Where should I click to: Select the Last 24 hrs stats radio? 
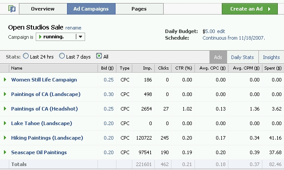pos(26,56)
